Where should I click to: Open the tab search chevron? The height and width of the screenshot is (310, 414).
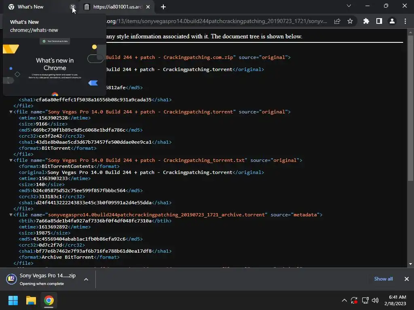349,6
